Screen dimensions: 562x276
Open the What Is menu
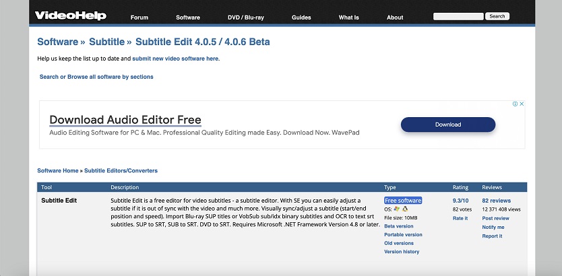tap(348, 18)
